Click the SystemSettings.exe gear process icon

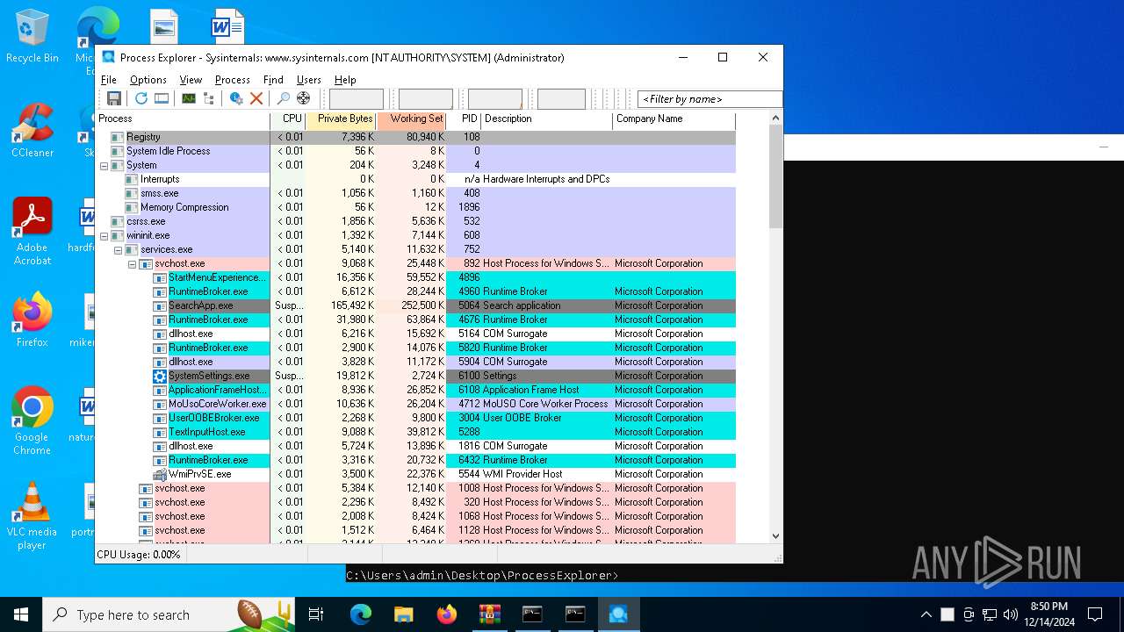[160, 376]
